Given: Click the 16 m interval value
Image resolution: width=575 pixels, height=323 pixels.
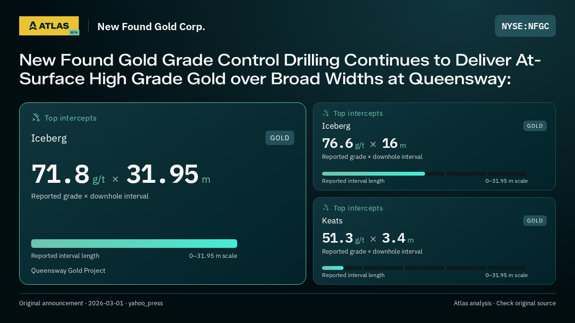Looking at the screenshot, I should click(394, 143).
